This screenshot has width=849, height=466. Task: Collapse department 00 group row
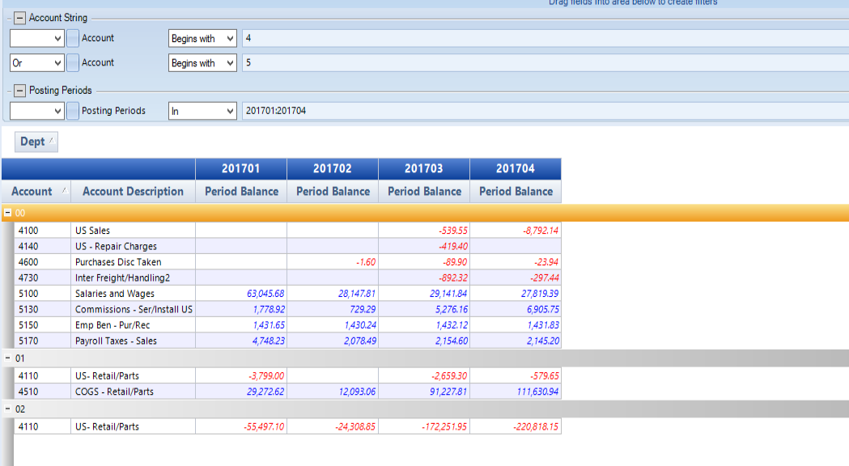pyautogui.click(x=7, y=212)
